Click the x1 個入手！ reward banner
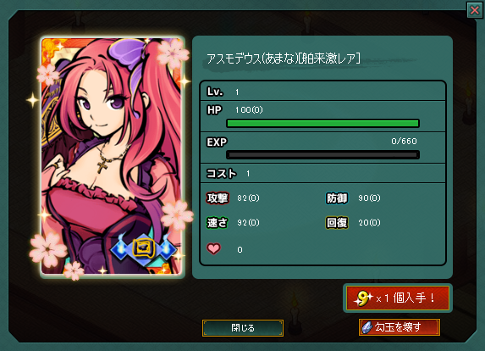485x351 pixels. tap(398, 298)
